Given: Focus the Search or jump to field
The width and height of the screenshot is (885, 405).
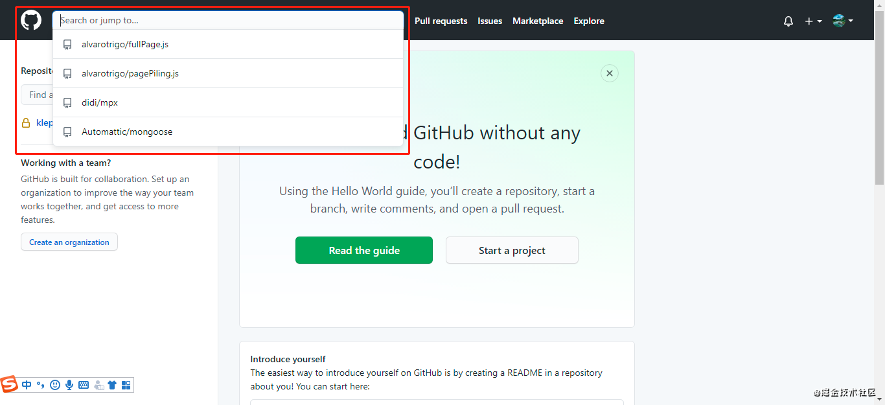Looking at the screenshot, I should (x=228, y=20).
